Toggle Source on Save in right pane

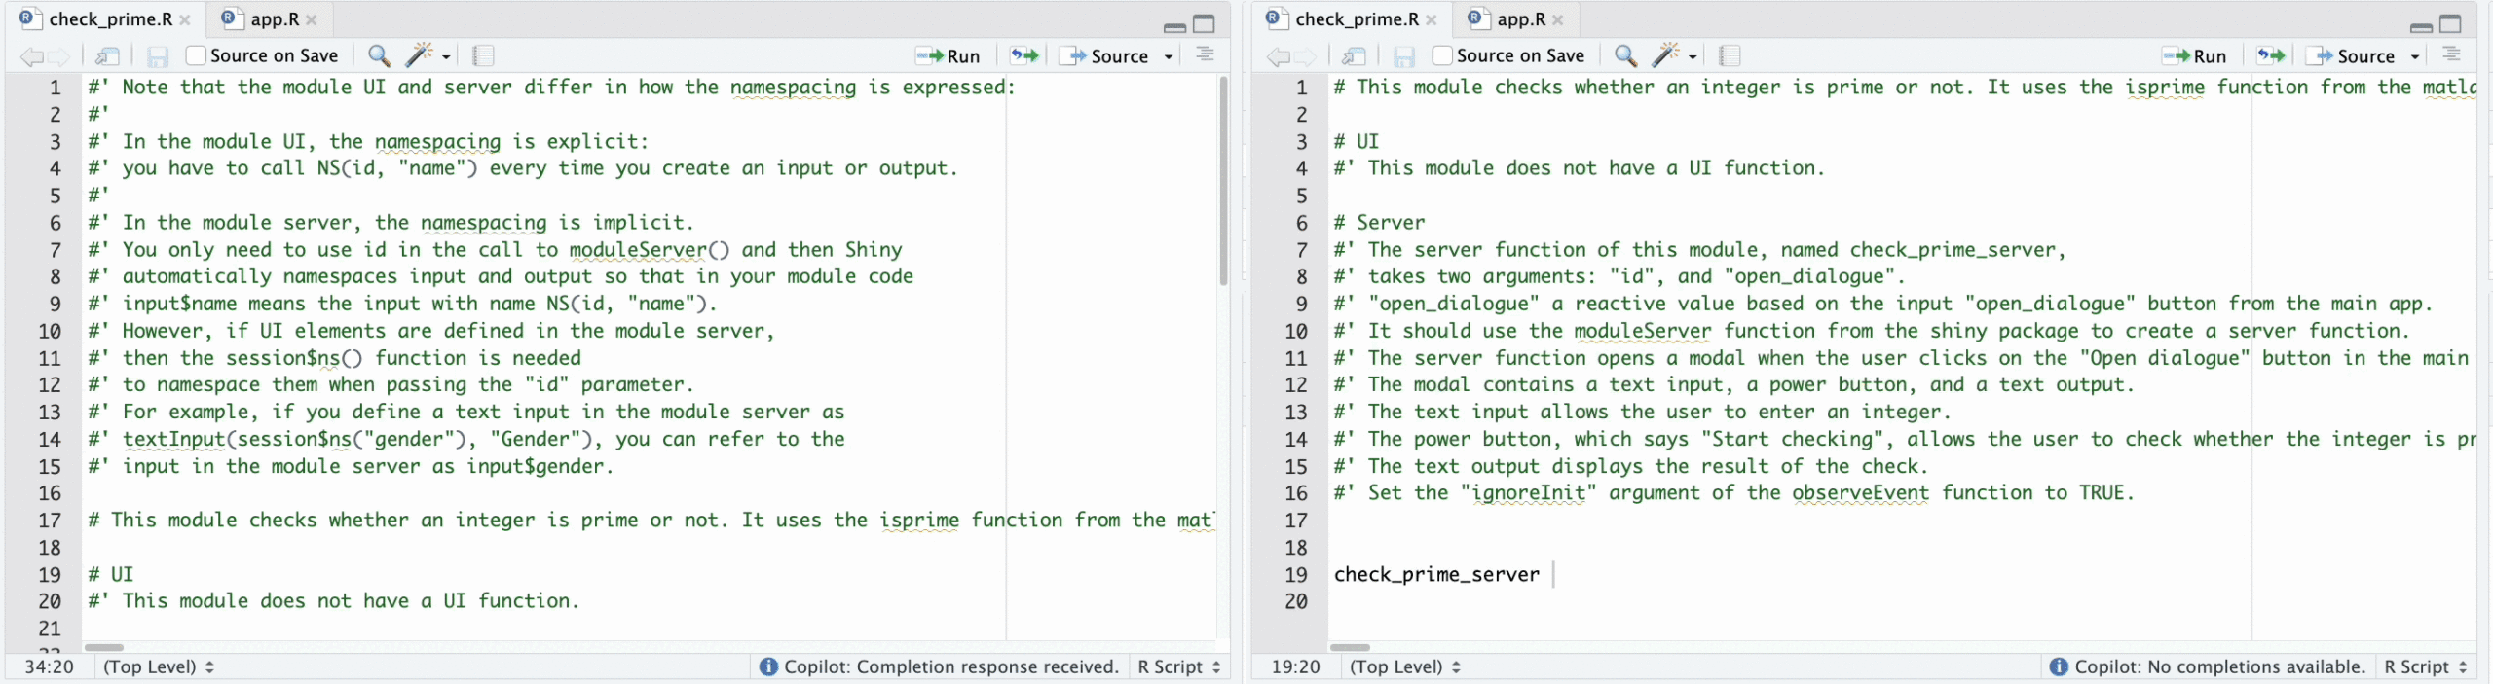pyautogui.click(x=1442, y=55)
